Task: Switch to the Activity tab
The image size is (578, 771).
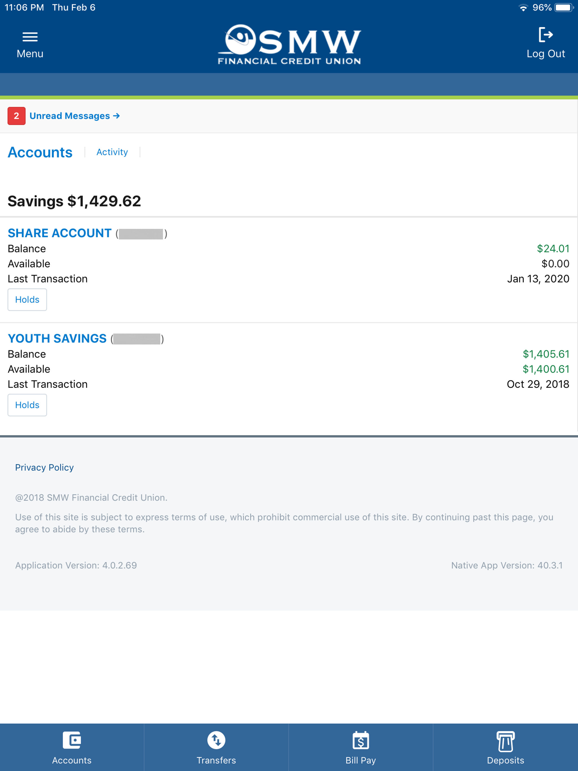Action: click(x=112, y=152)
